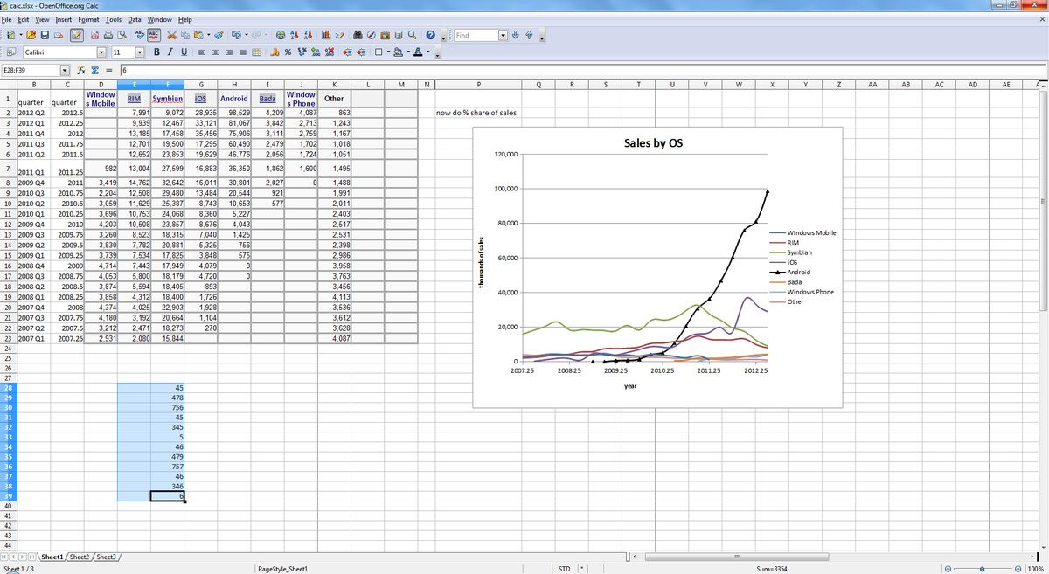Image resolution: width=1049 pixels, height=574 pixels.
Task: Click the Sort Ascending icon
Action: 295,36
